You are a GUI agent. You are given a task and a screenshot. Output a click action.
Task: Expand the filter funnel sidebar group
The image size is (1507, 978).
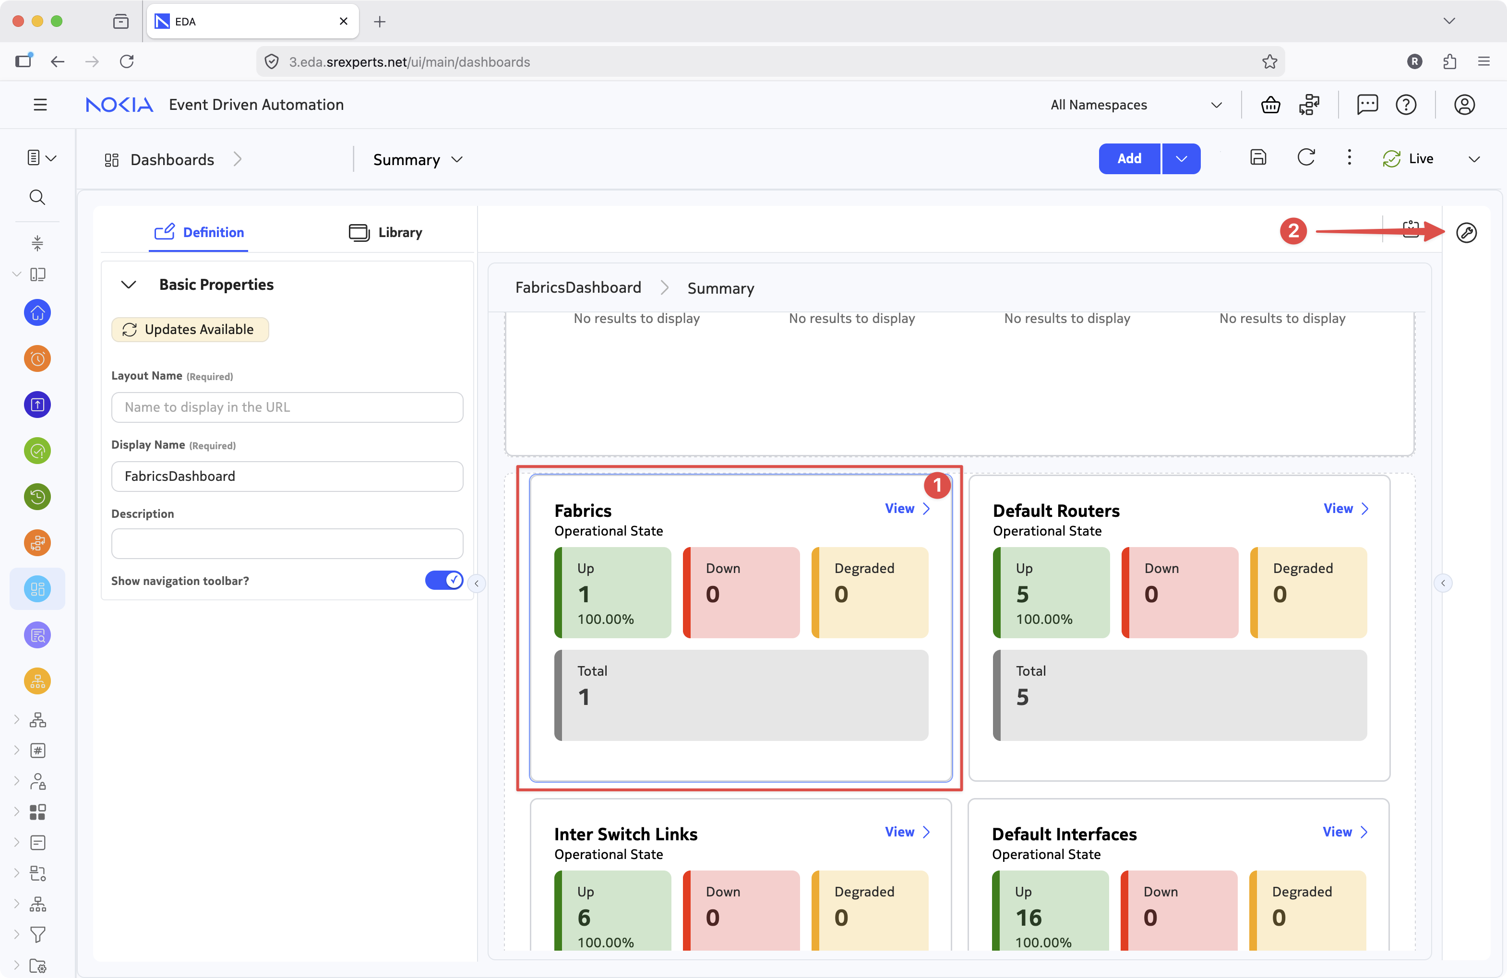pyautogui.click(x=17, y=934)
